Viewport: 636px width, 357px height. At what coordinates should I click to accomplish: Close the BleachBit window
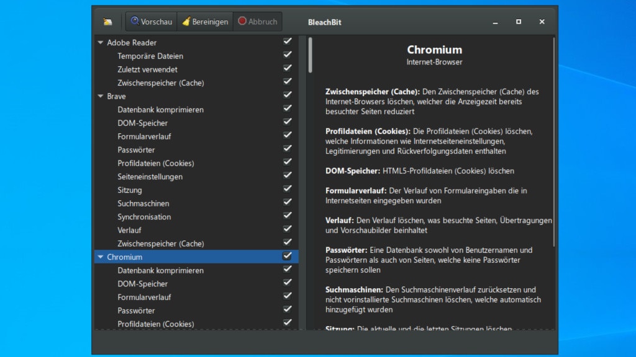coord(542,22)
